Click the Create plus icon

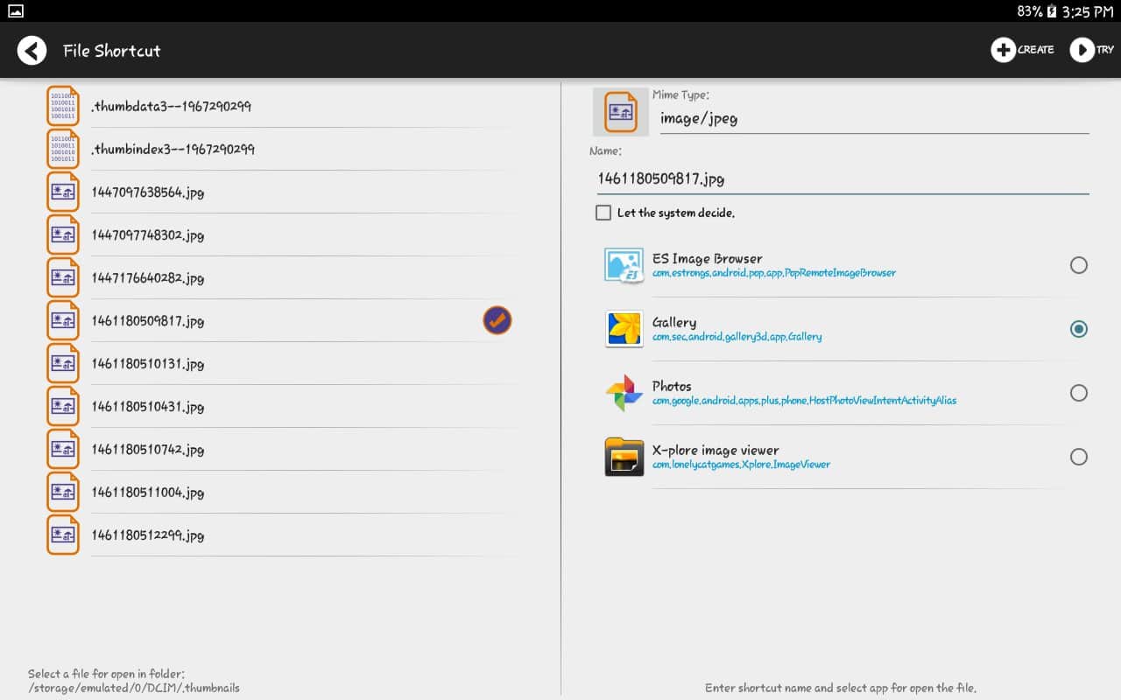click(x=1003, y=50)
